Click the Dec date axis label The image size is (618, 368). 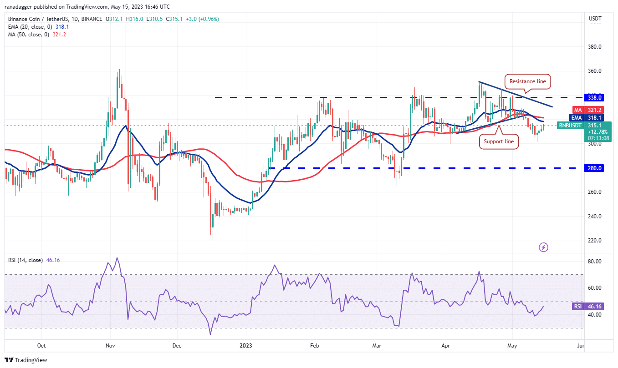(177, 345)
